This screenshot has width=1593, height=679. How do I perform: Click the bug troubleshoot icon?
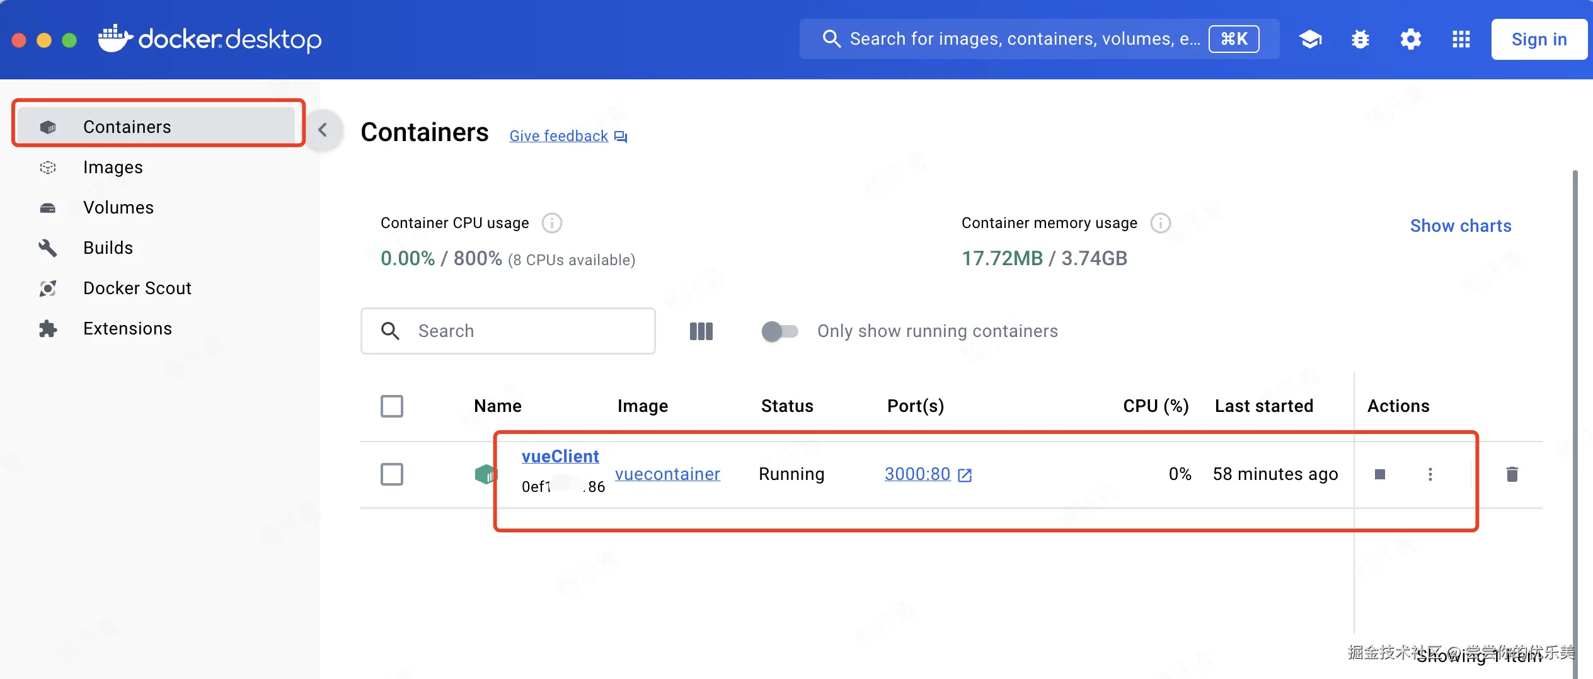(x=1360, y=39)
